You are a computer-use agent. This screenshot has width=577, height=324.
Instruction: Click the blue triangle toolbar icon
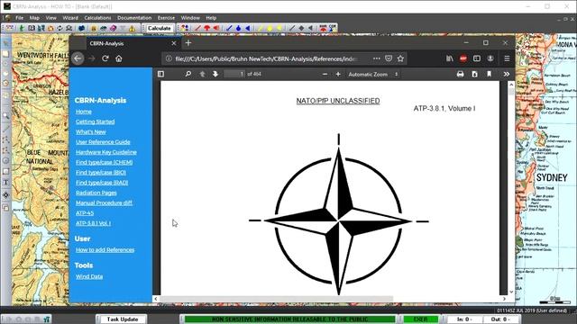coord(248,28)
